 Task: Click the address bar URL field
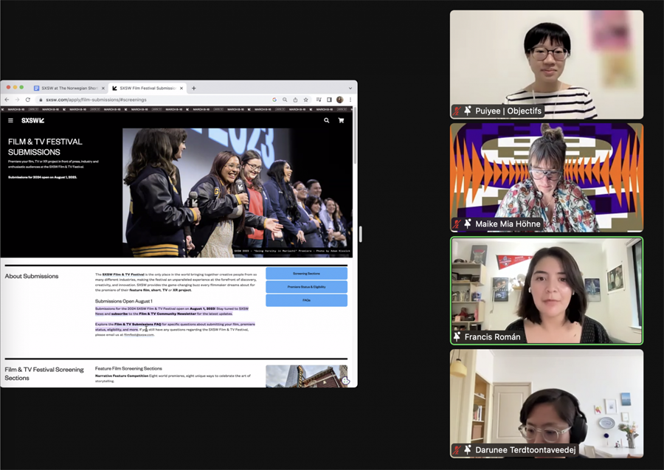pos(148,100)
